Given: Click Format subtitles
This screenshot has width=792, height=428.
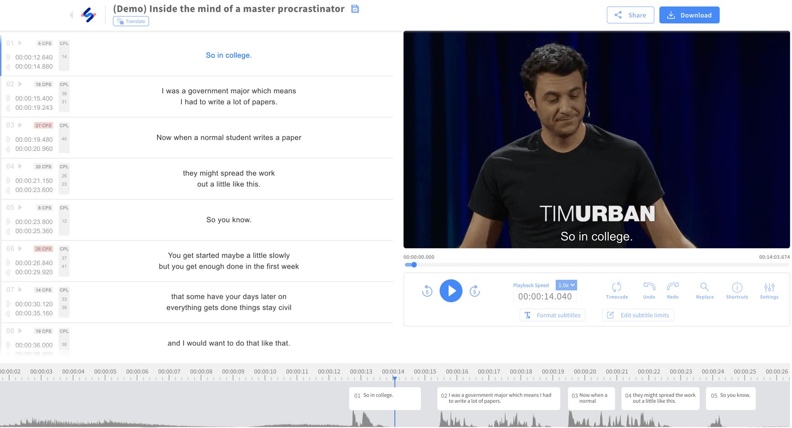Looking at the screenshot, I should [x=552, y=315].
